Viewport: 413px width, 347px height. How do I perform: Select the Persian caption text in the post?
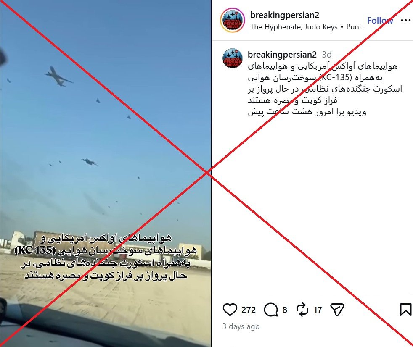[x=325, y=89]
